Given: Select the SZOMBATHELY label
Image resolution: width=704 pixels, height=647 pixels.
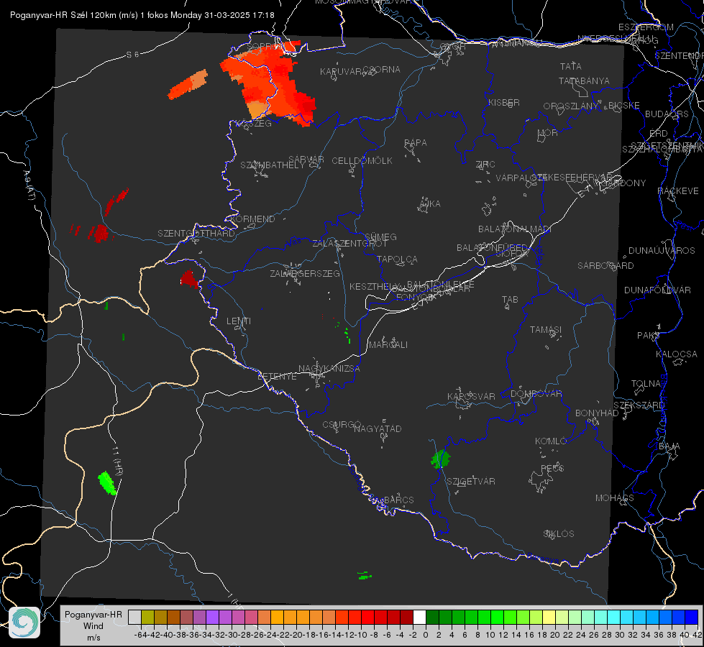Looking at the screenshot, I should (273, 165).
